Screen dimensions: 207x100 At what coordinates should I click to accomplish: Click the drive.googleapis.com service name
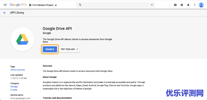(x=20, y=98)
